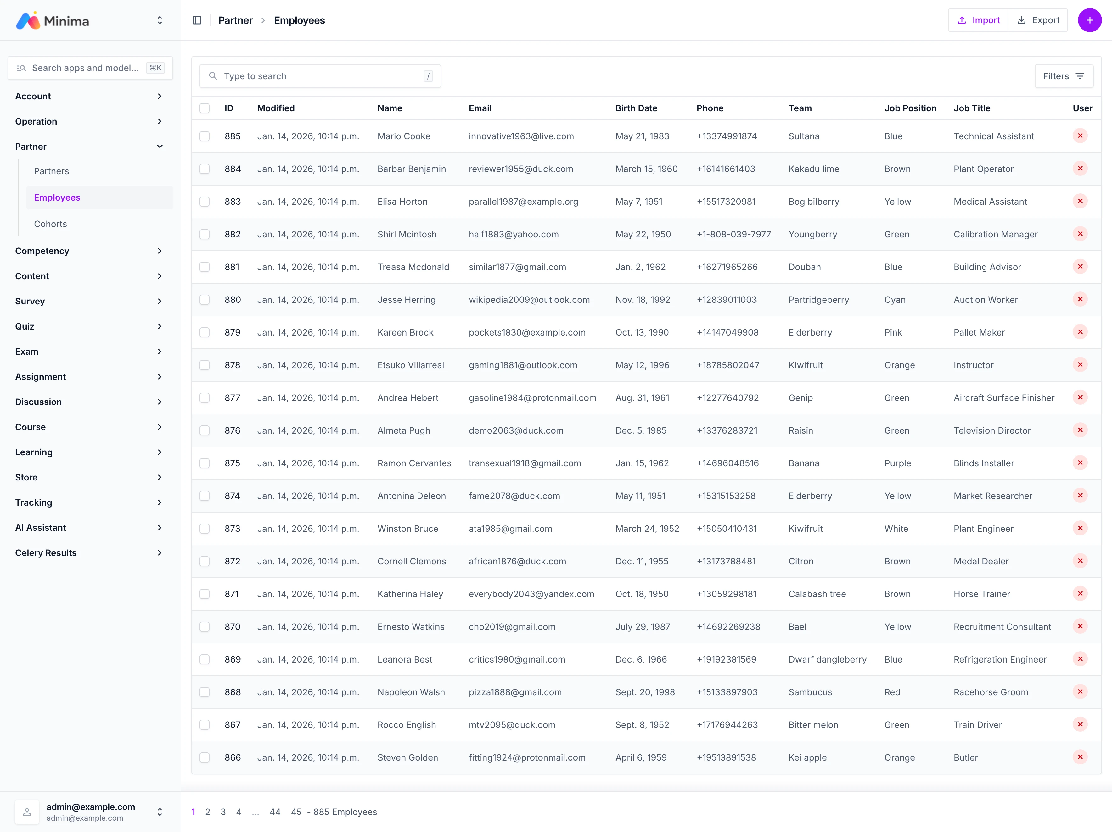
Task: Click the admin user avatar icon
Action: (x=27, y=811)
